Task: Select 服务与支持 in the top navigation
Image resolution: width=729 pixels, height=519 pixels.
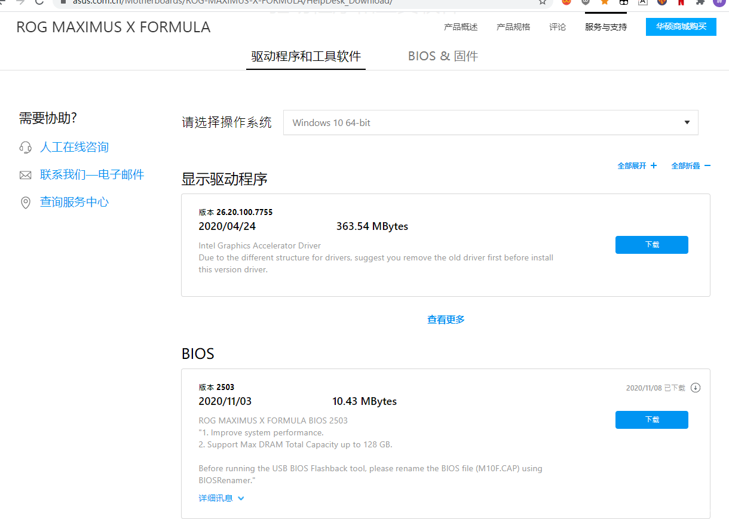Action: (606, 27)
